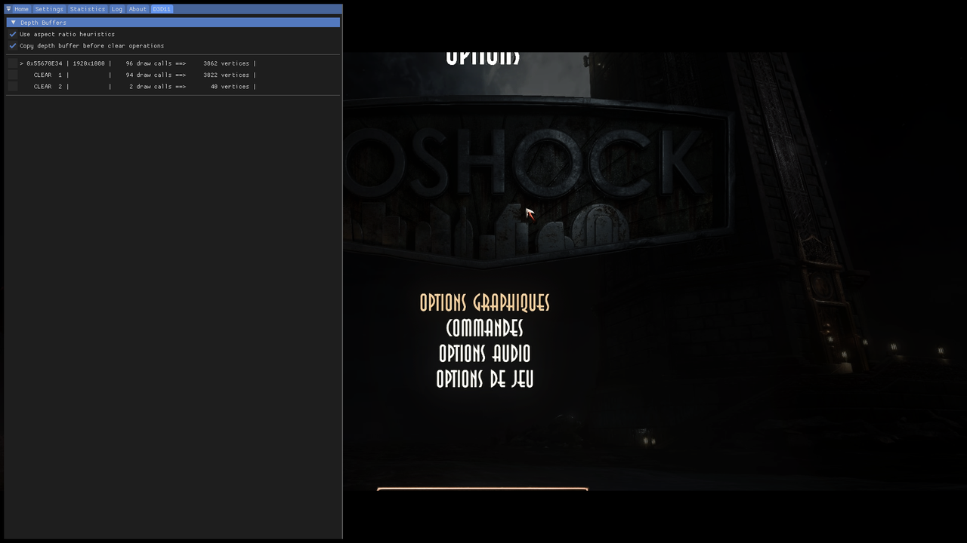
Task: Open the Commandes menu entry
Action: [x=484, y=329]
